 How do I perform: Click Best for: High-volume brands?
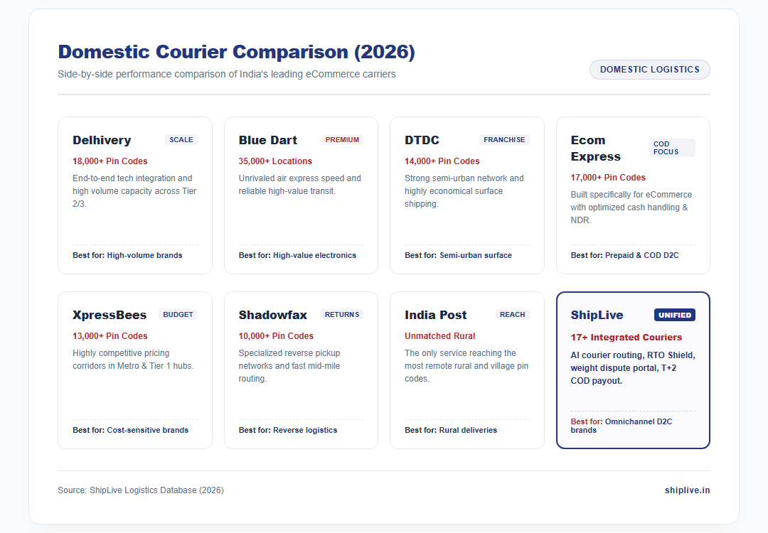coord(127,255)
